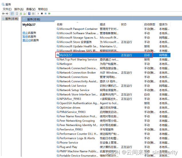Click the 暂停 link to pause MySQL57
Image resolution: width=182 pixels, height=158 pixels.
pos(25,36)
